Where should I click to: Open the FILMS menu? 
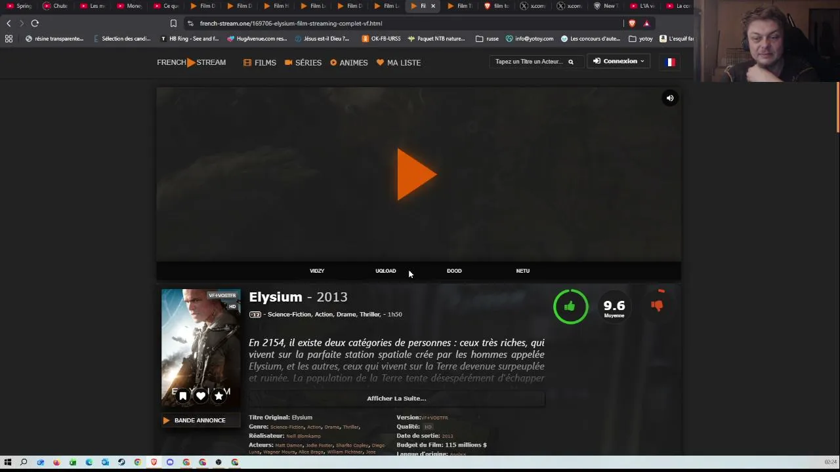coord(260,63)
